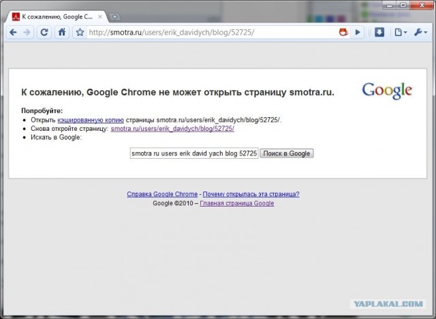Image resolution: width=436 pixels, height=319 pixels.
Task: Open 'Почему открылась эта страница?' link
Action: click(251, 194)
